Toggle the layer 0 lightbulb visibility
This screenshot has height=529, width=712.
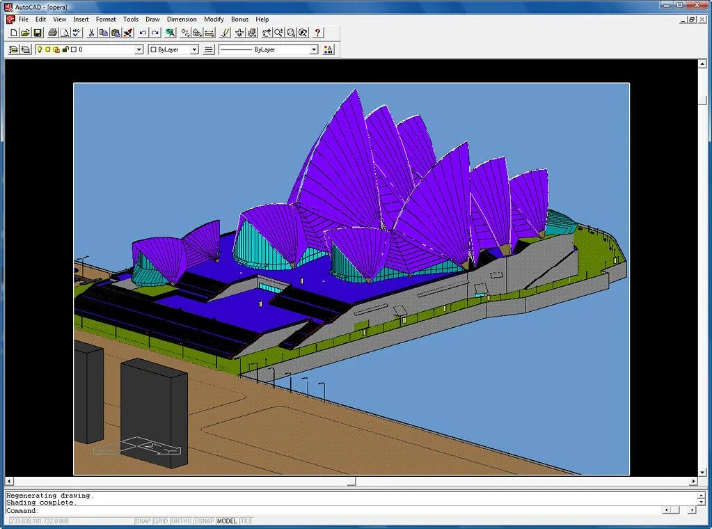coord(40,49)
